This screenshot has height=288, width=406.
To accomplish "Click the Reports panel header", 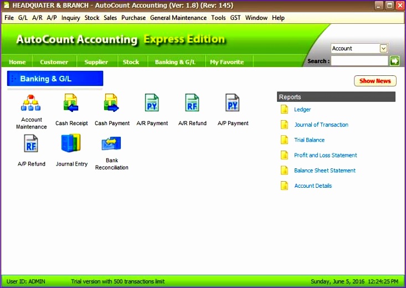I will click(336, 97).
